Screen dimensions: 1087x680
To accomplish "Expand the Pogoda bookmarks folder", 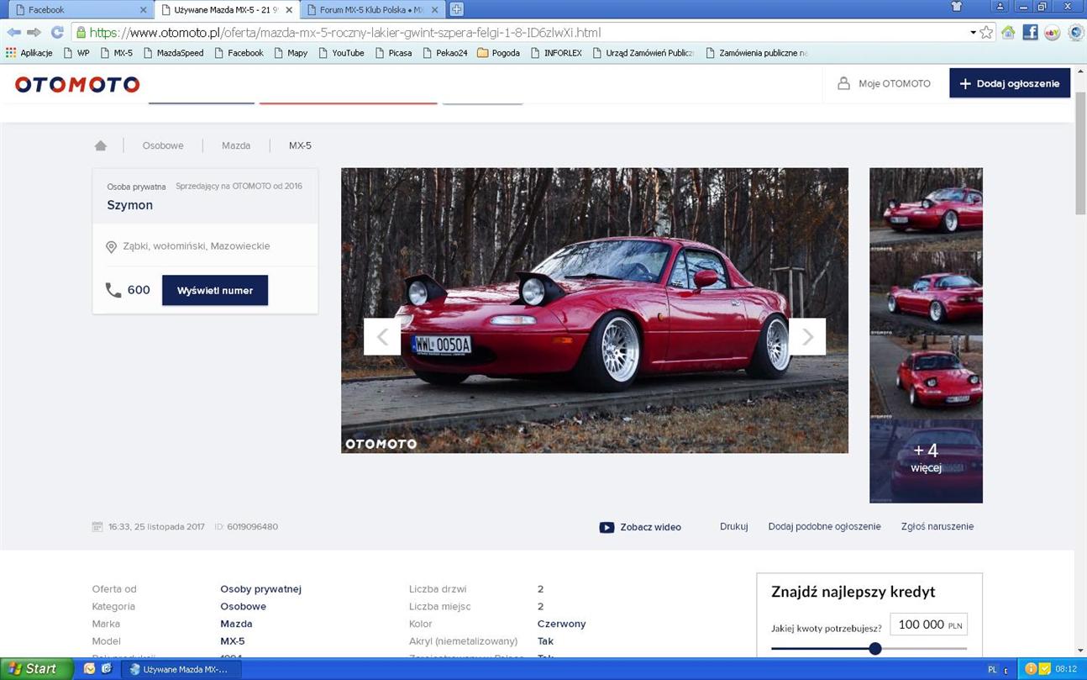I will click(498, 53).
